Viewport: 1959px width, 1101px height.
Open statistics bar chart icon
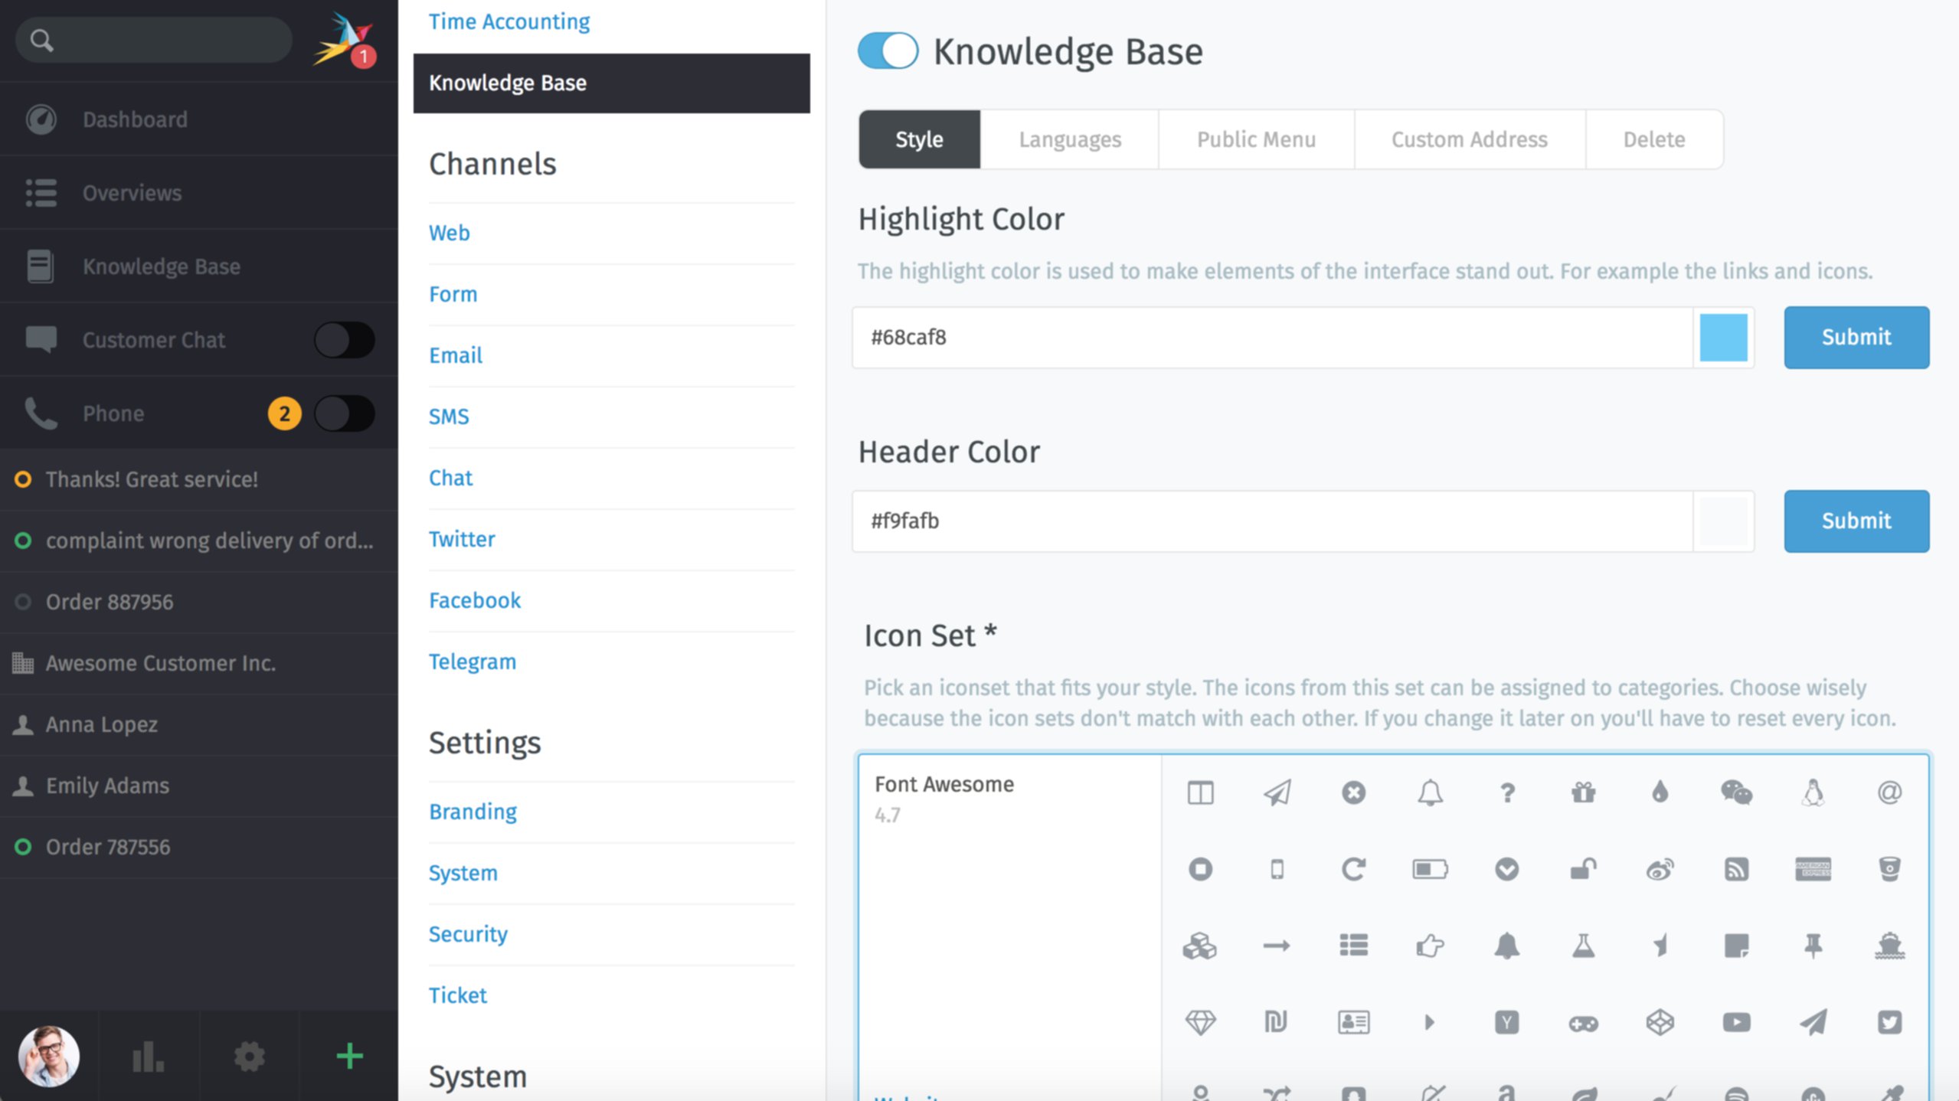(149, 1057)
